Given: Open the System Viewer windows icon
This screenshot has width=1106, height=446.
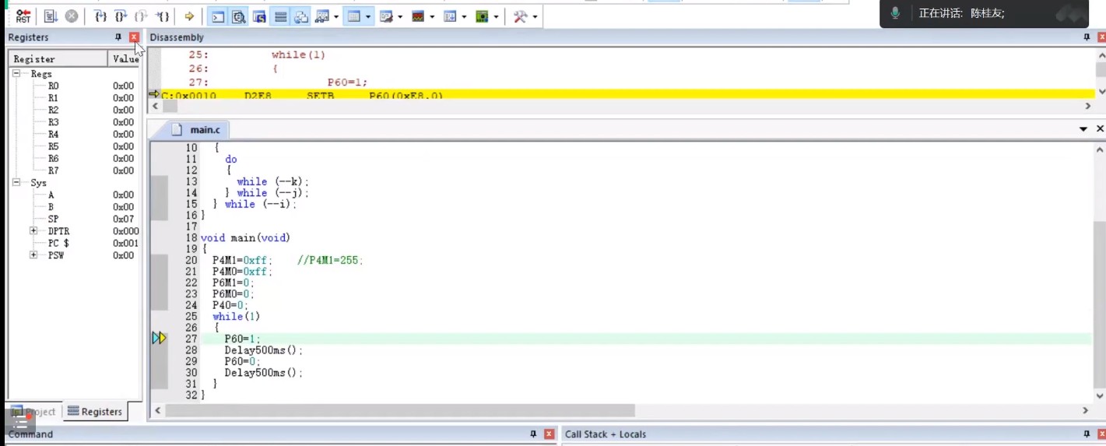Looking at the screenshot, I should pyautogui.click(x=482, y=16).
